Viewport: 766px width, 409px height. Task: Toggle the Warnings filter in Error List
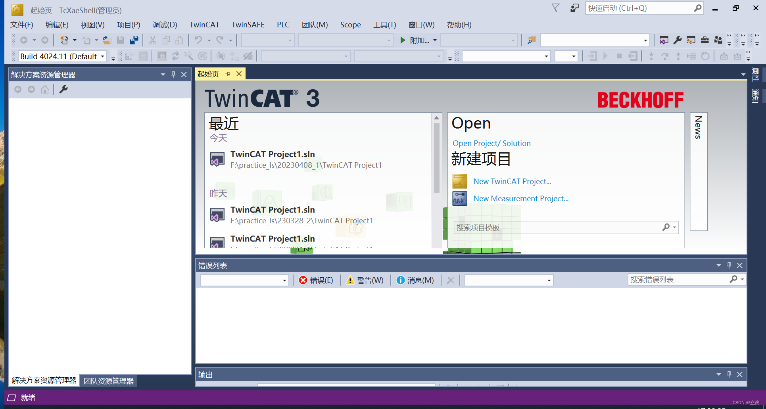tap(365, 280)
